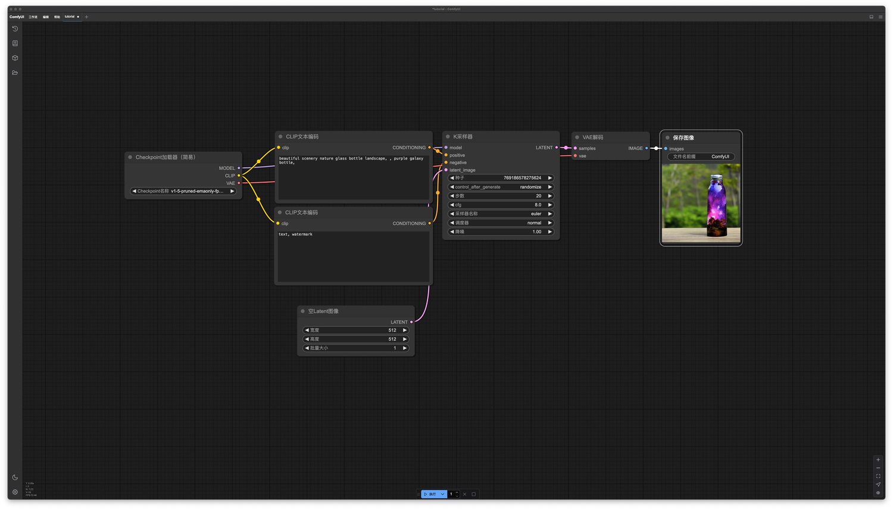
Task: Zoom in on the canvas with plus
Action: 878,460
